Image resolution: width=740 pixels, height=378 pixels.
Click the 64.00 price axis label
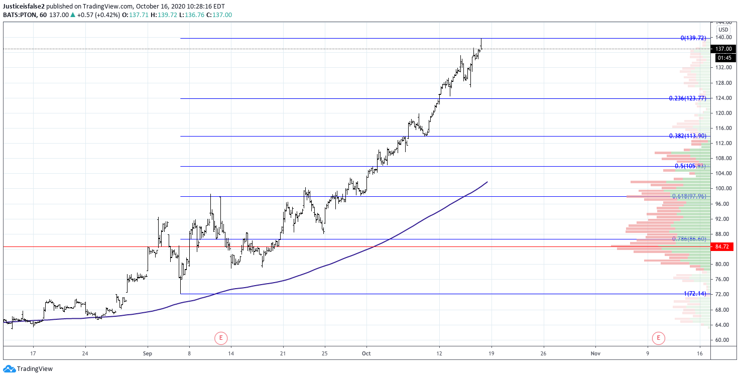pyautogui.click(x=723, y=325)
